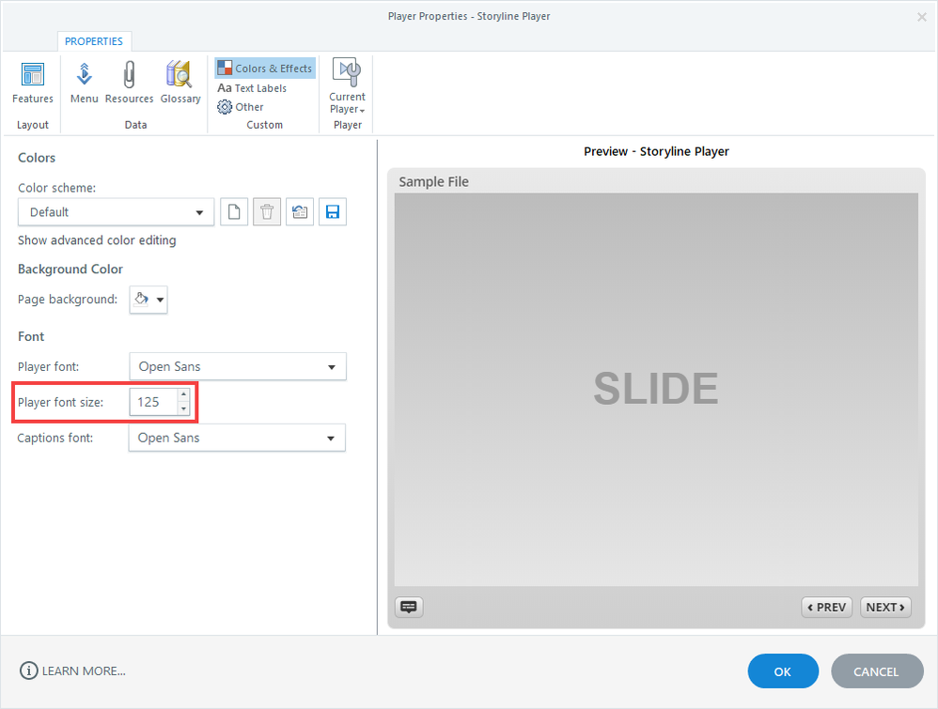The image size is (938, 709).
Task: Click Show advanced color editing link
Action: pos(97,240)
